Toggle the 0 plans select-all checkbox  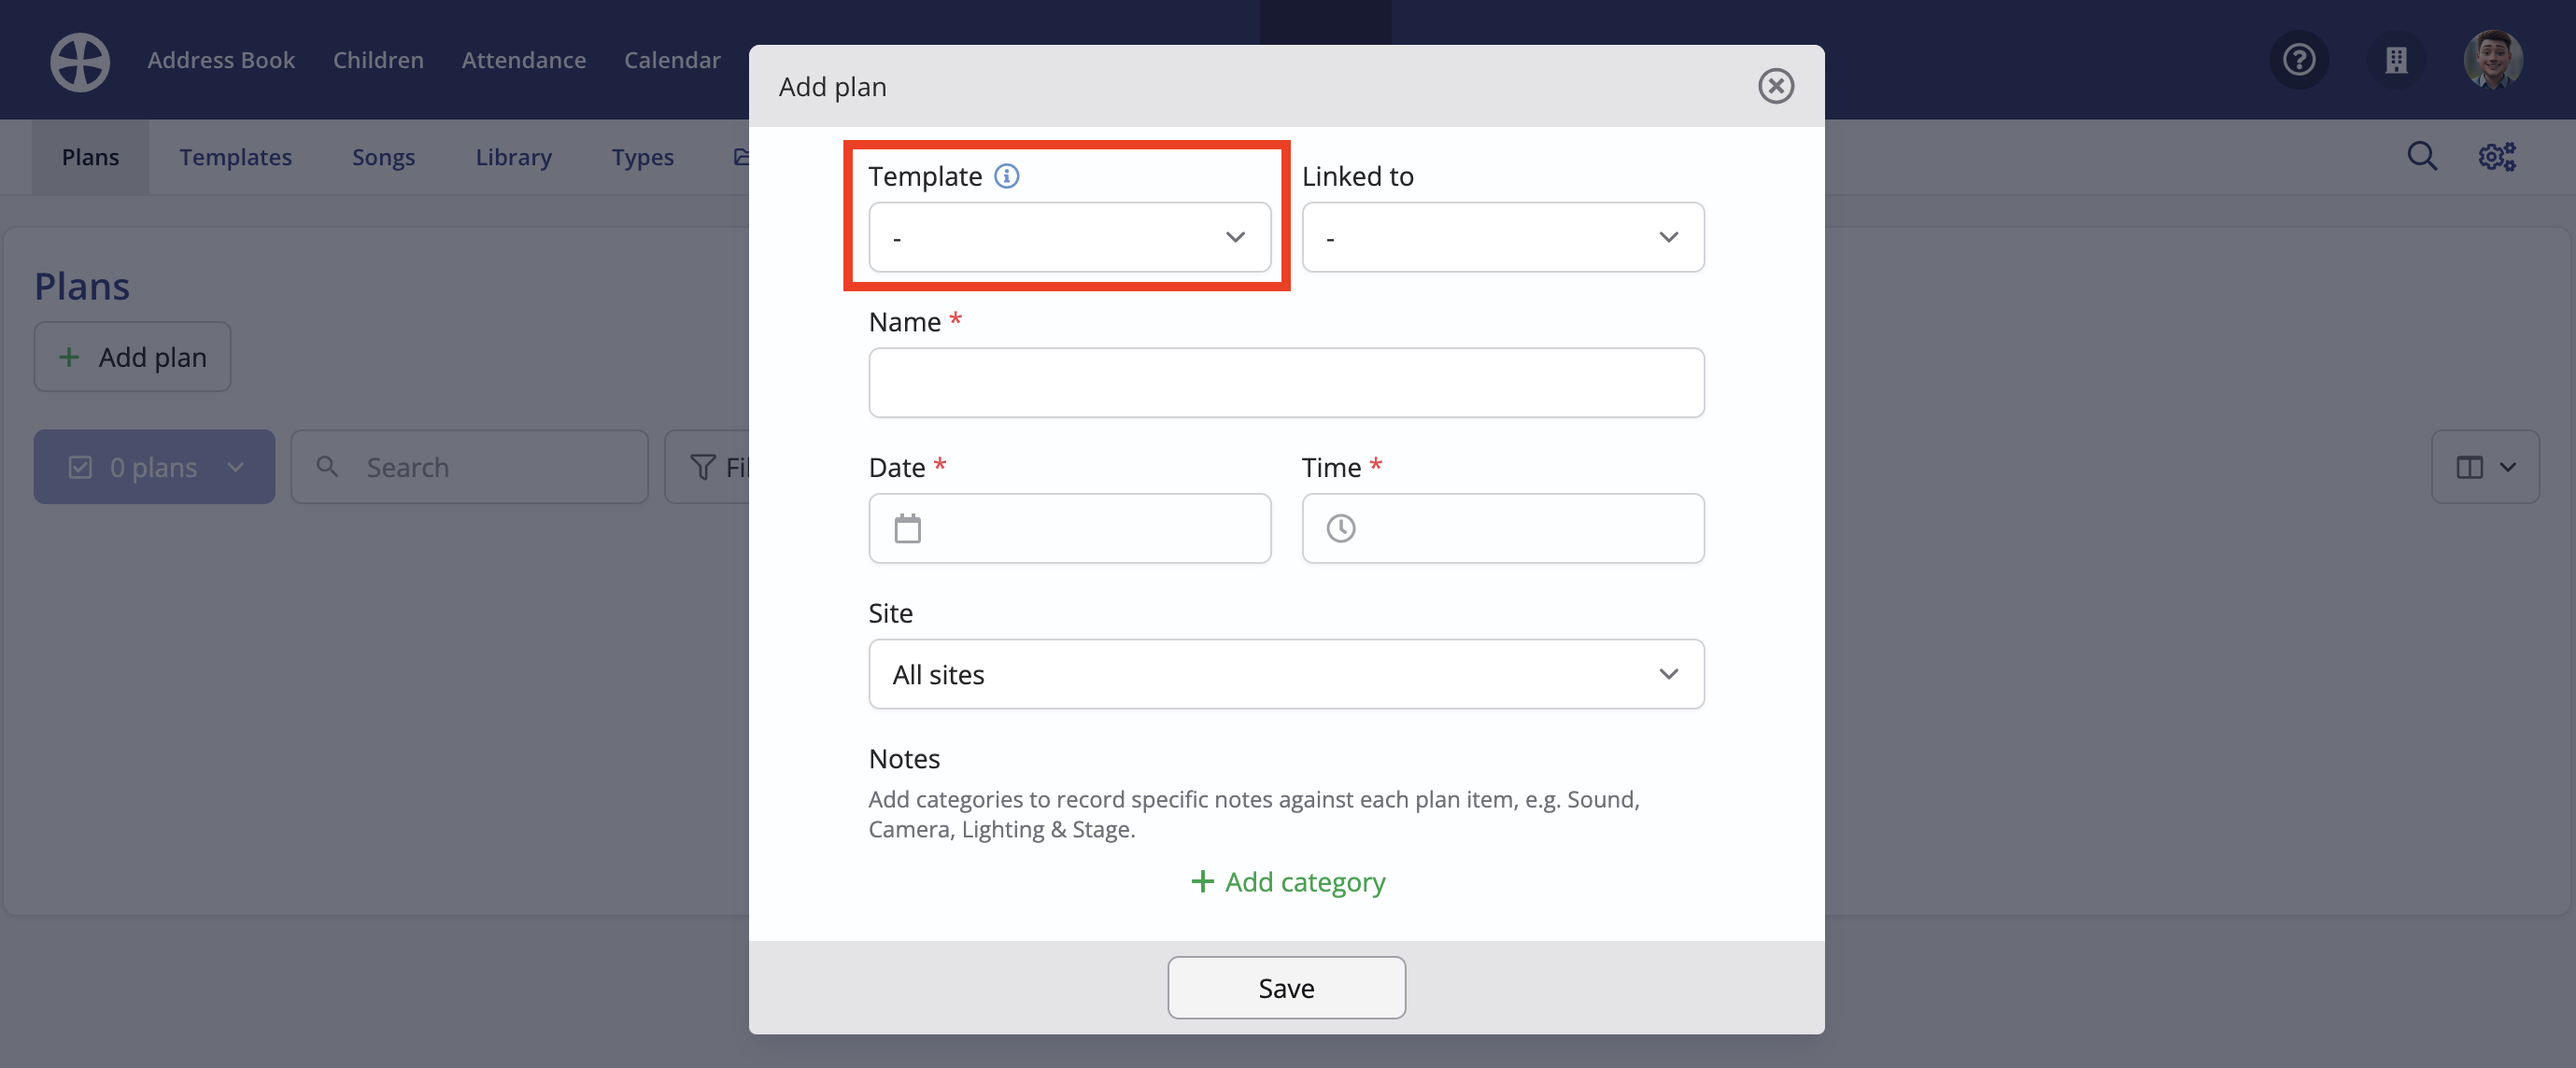[x=80, y=467]
